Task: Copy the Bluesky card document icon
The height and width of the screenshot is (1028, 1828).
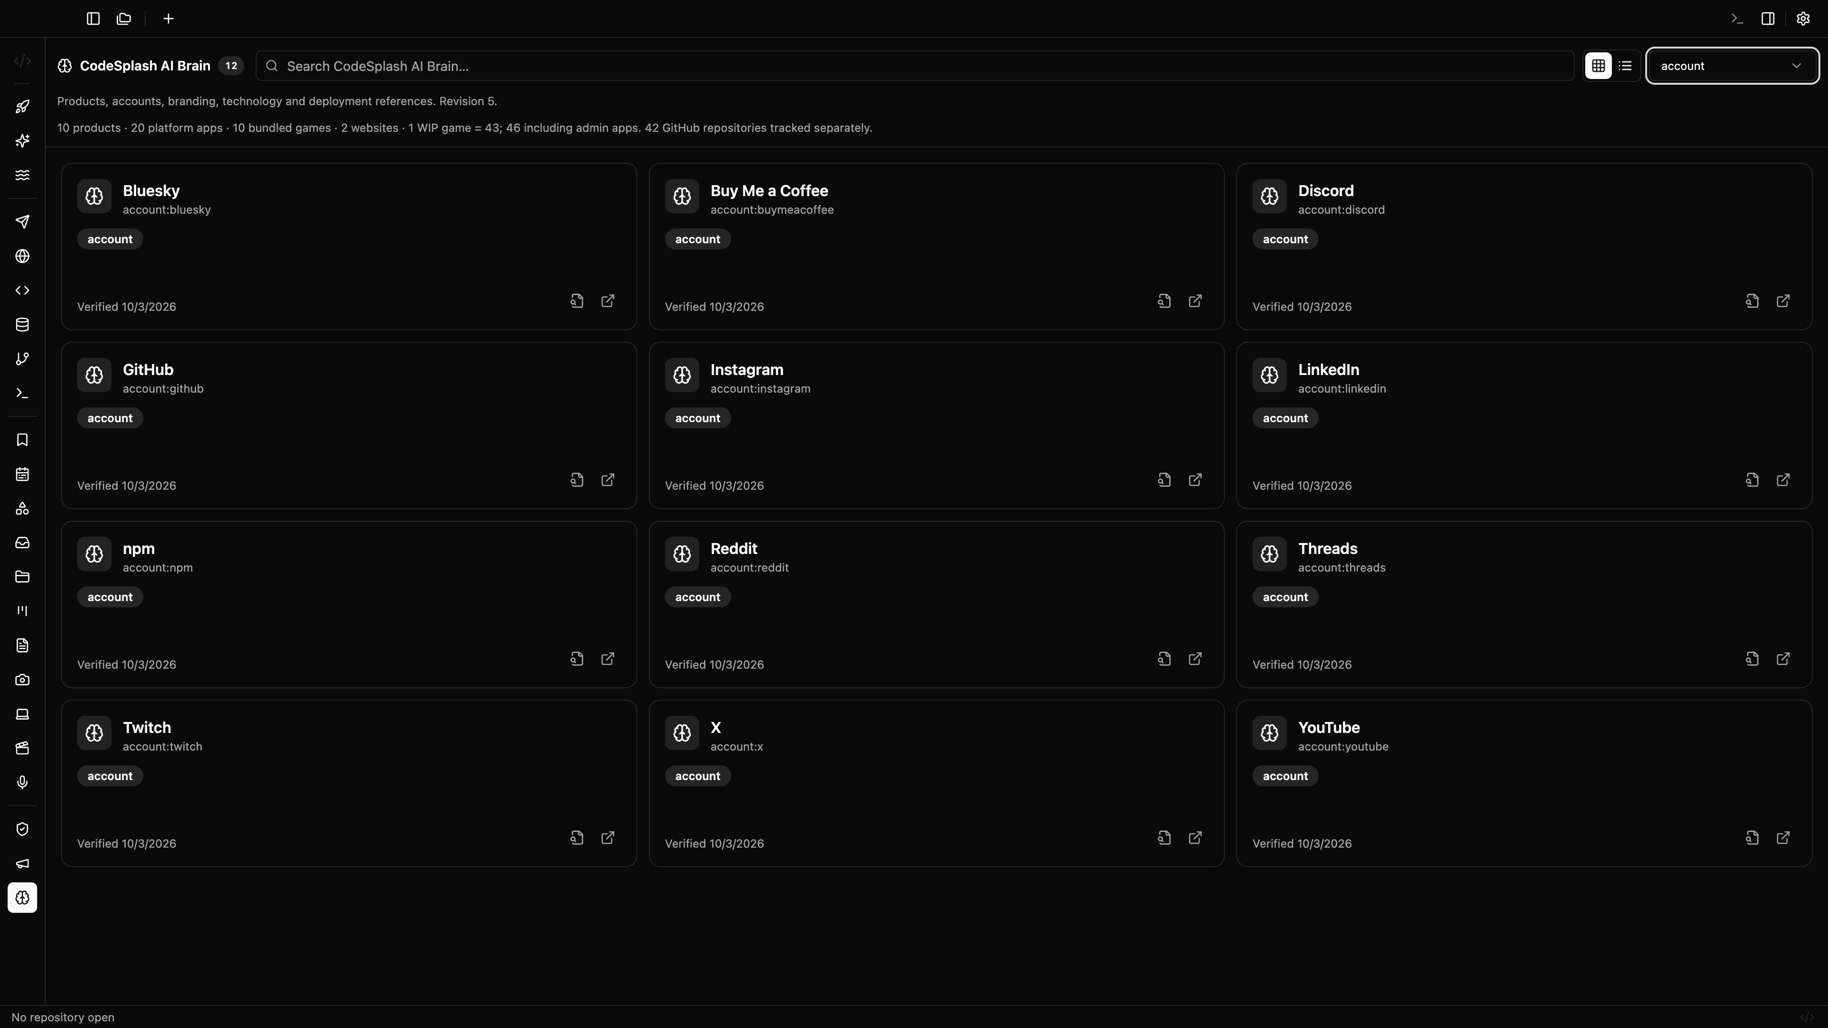Action: [x=577, y=301]
